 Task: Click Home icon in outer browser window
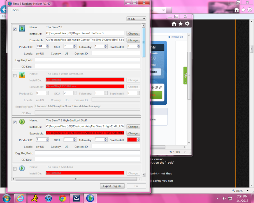pyautogui.click(x=237, y=10)
